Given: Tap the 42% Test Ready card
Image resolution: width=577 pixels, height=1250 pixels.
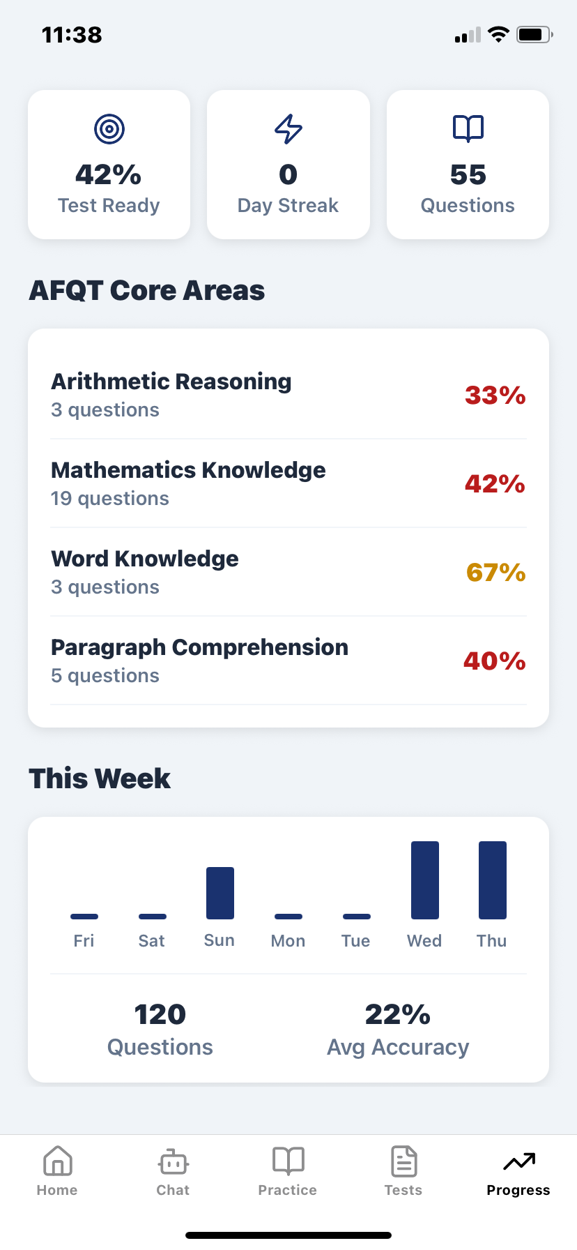Looking at the screenshot, I should tap(109, 165).
